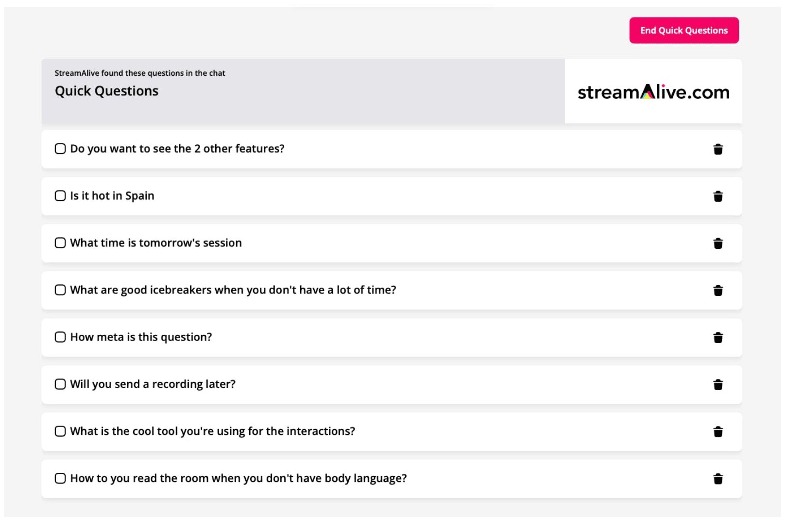This screenshot has width=786, height=517.
Task: Delete the read the room question
Action: coord(718,479)
